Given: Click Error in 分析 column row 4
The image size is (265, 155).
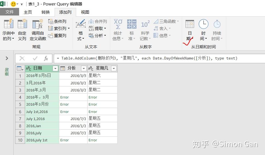Looking at the screenshot, I should [x=64, y=97].
